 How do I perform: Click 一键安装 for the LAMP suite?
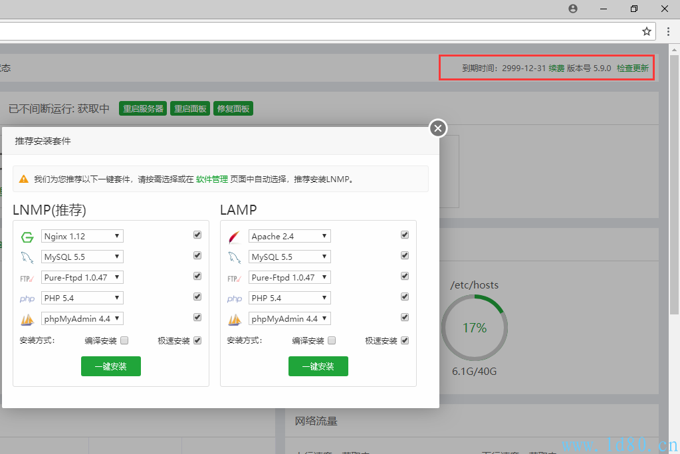[x=318, y=366]
